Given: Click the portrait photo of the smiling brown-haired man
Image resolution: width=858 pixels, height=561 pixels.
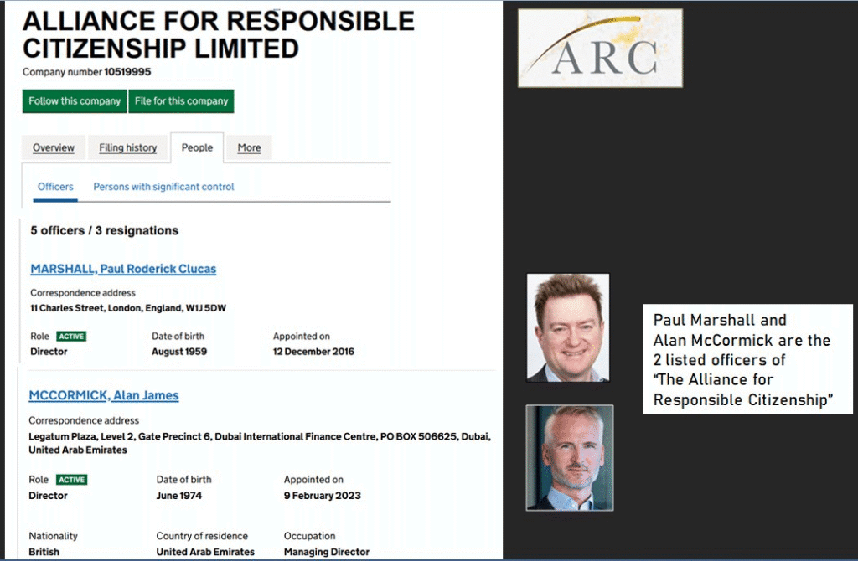Looking at the screenshot, I should point(568,327).
